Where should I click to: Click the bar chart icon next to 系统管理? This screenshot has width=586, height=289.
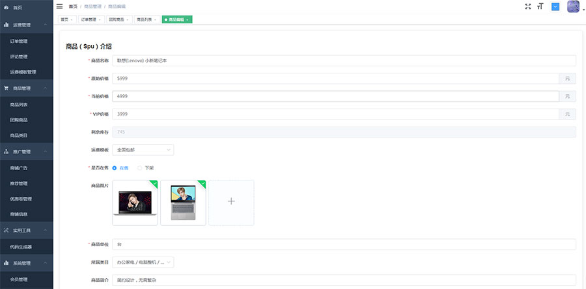(x=6, y=263)
